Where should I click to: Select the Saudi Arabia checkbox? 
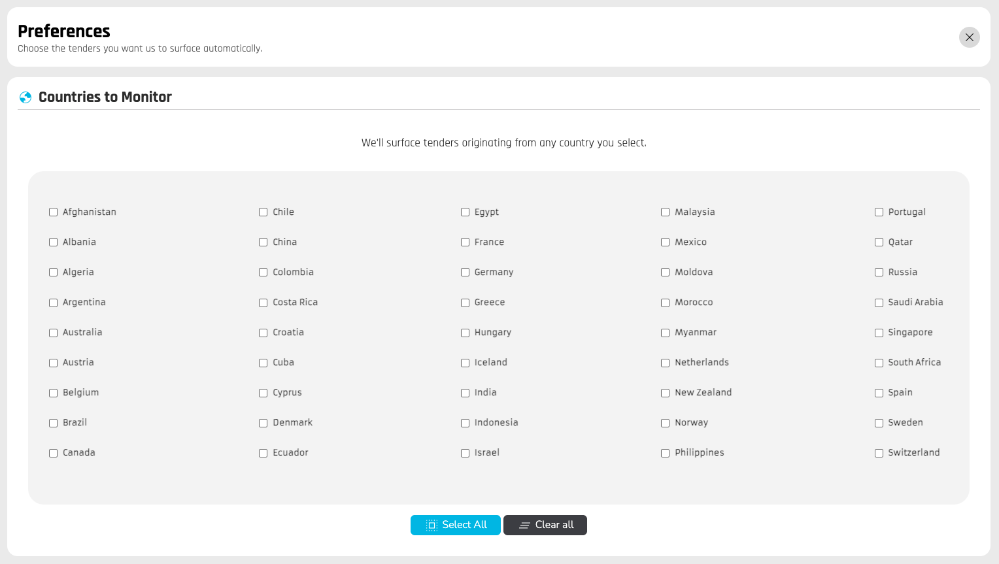point(879,303)
